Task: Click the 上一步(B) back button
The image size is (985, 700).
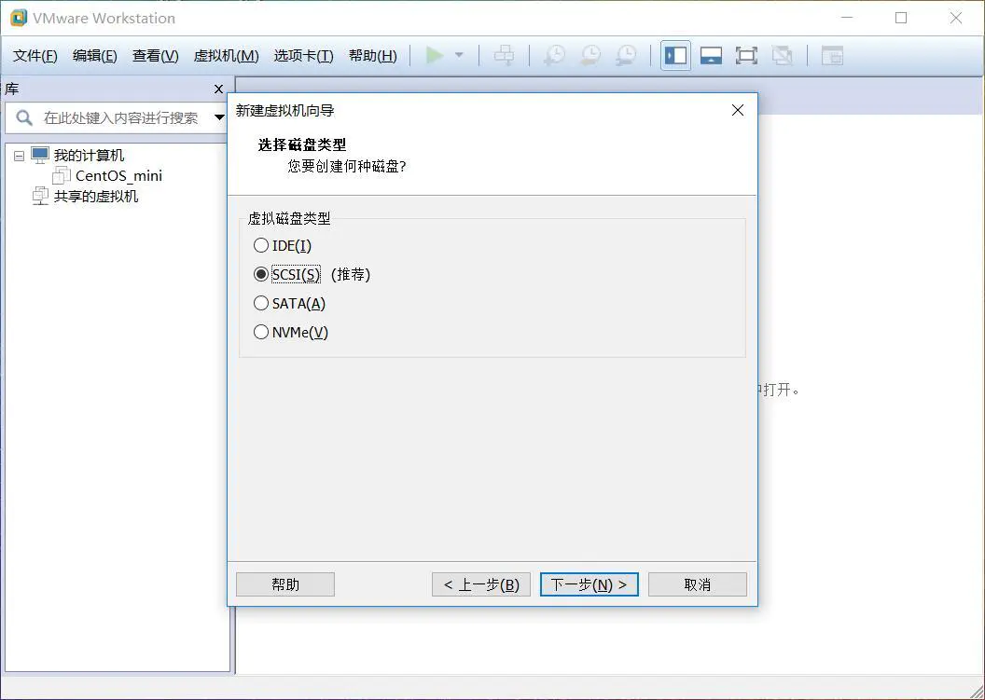Action: (481, 584)
